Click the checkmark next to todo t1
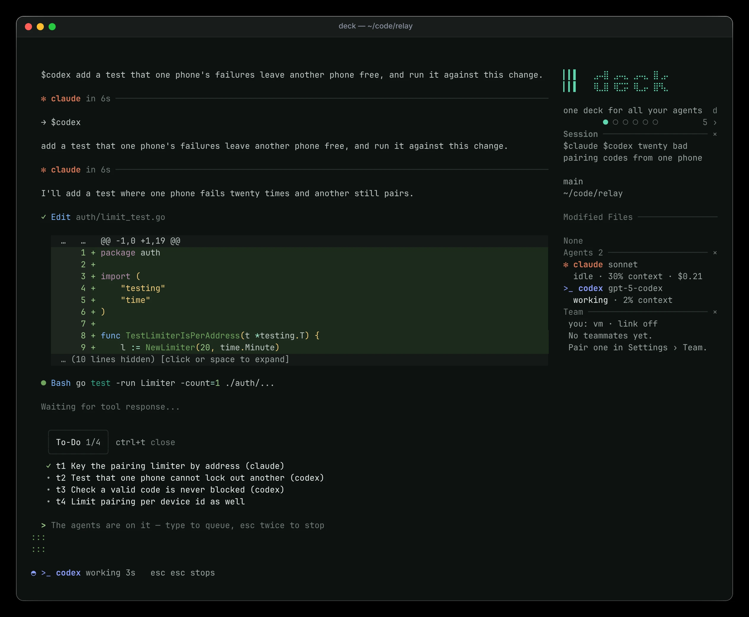The width and height of the screenshot is (749, 617). [x=48, y=466]
